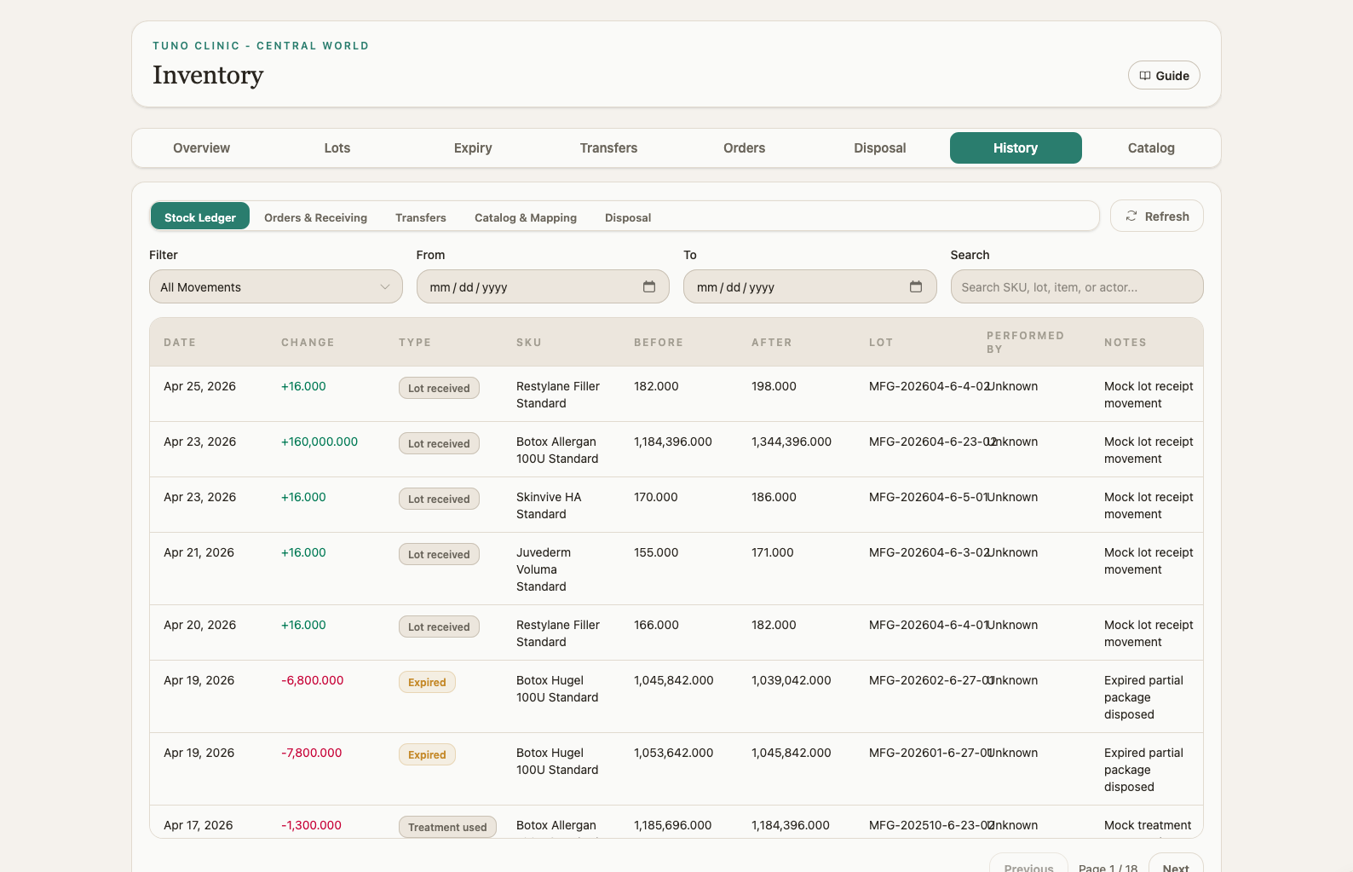Click the AFTER column header

click(772, 343)
